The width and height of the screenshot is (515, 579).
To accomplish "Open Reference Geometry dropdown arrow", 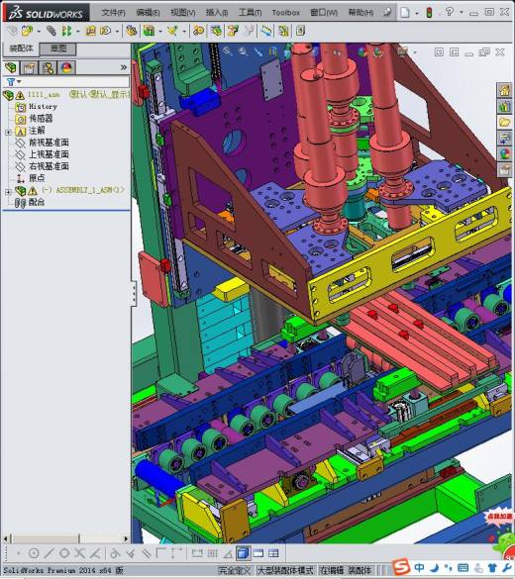I will coord(183,32).
